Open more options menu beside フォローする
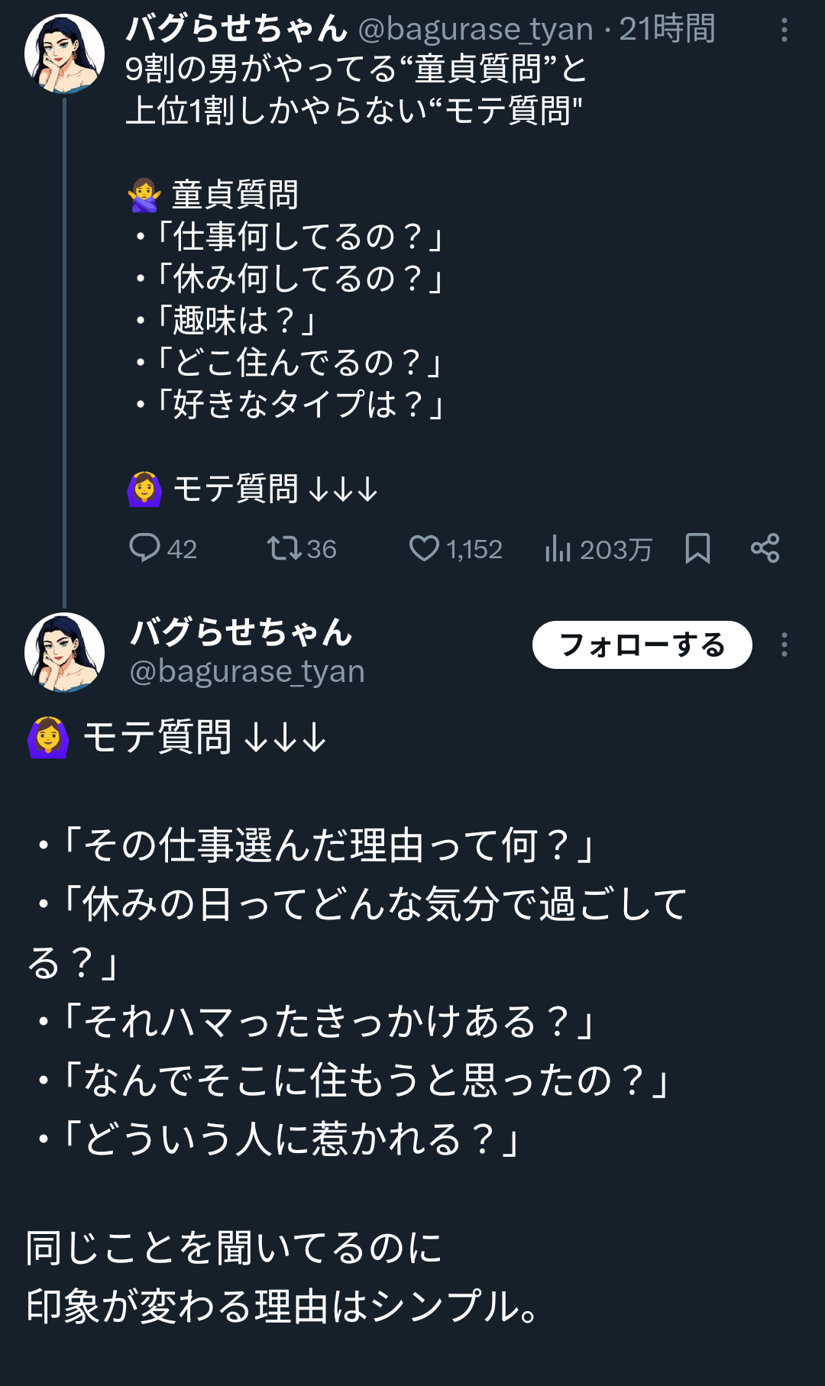825x1386 pixels. point(784,645)
